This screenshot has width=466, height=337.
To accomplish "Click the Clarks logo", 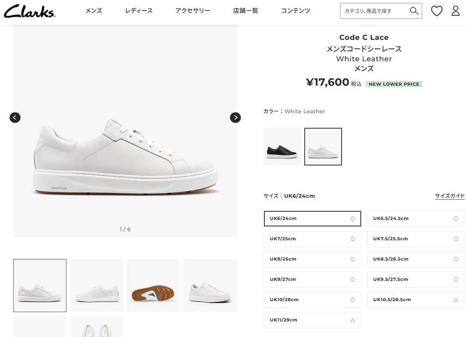I will 29,11.
